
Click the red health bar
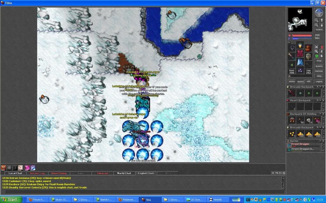(302, 36)
